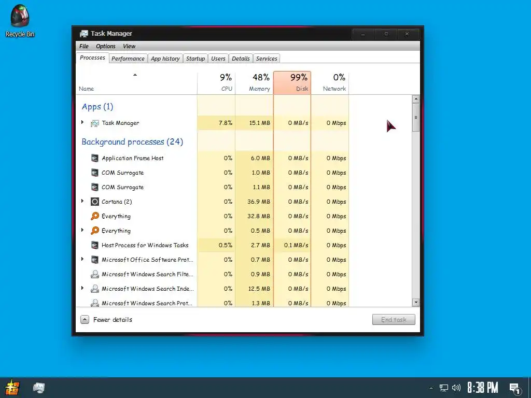The image size is (531, 398).
Task: Click the 12.5 MB memory value
Action: pos(259,289)
